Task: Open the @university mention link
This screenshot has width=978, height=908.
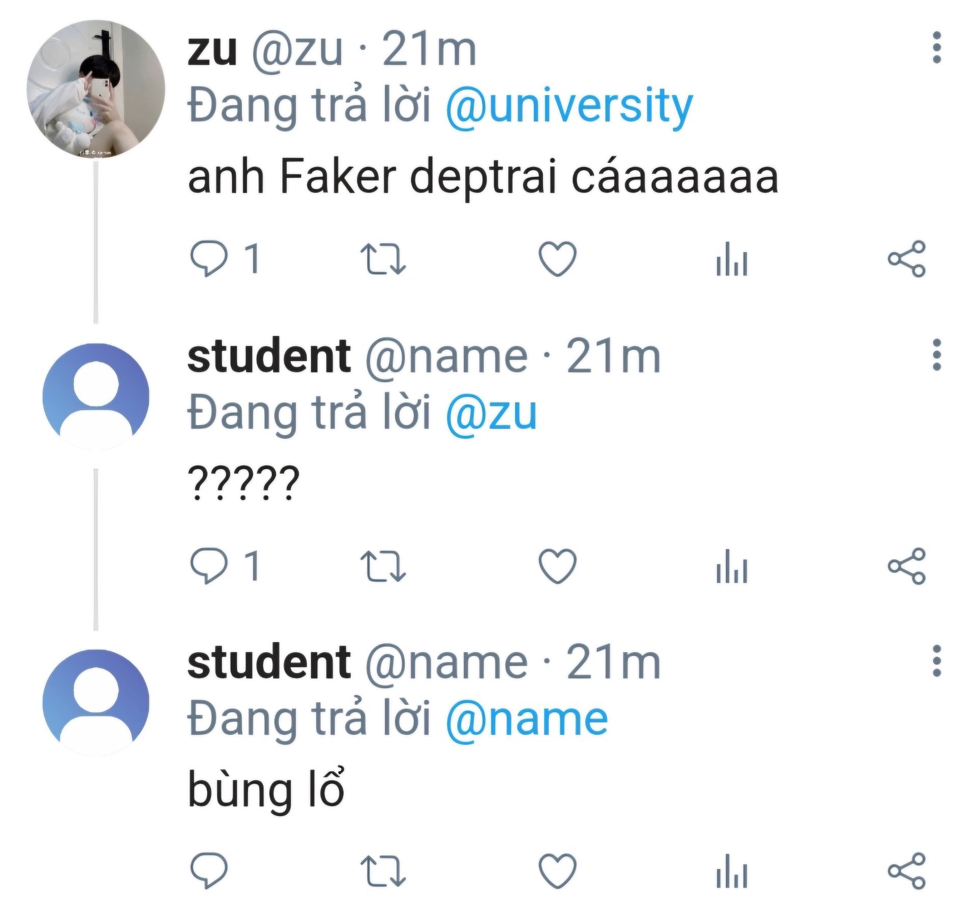Action: [569, 107]
